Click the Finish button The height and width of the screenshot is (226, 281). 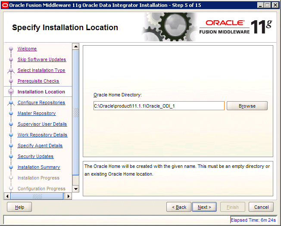click(x=233, y=207)
